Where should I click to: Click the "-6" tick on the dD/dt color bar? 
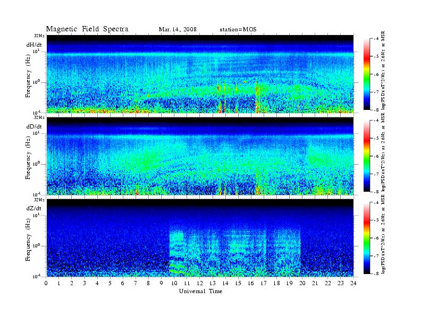[x=377, y=156]
